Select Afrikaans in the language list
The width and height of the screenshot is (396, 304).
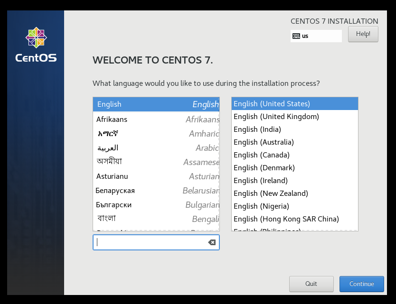(x=156, y=120)
